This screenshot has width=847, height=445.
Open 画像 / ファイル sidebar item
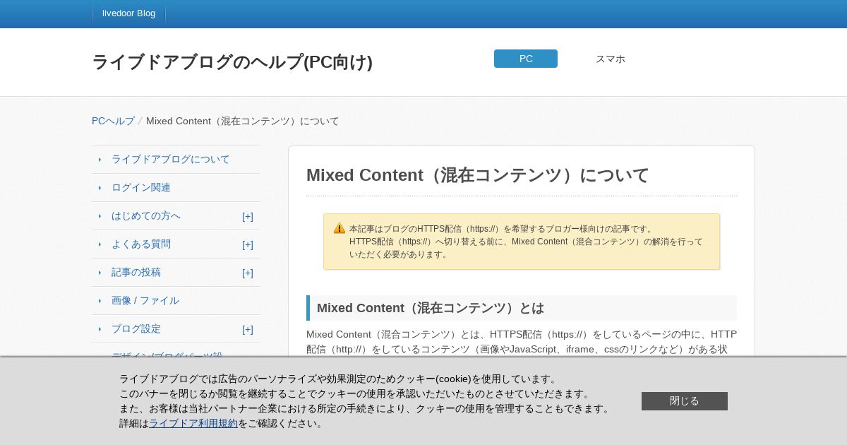point(145,300)
